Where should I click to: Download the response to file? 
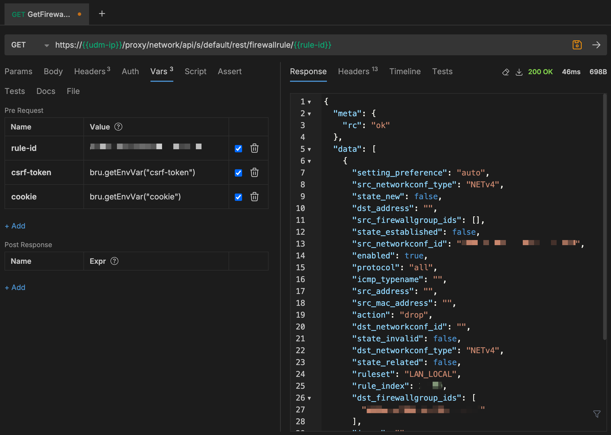pos(519,72)
